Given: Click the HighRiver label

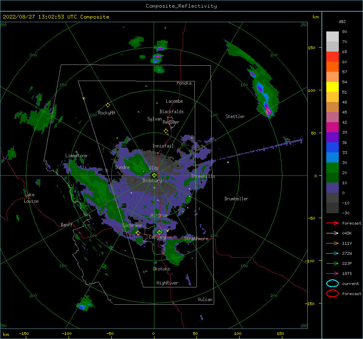Looking at the screenshot, I should pos(167,283).
